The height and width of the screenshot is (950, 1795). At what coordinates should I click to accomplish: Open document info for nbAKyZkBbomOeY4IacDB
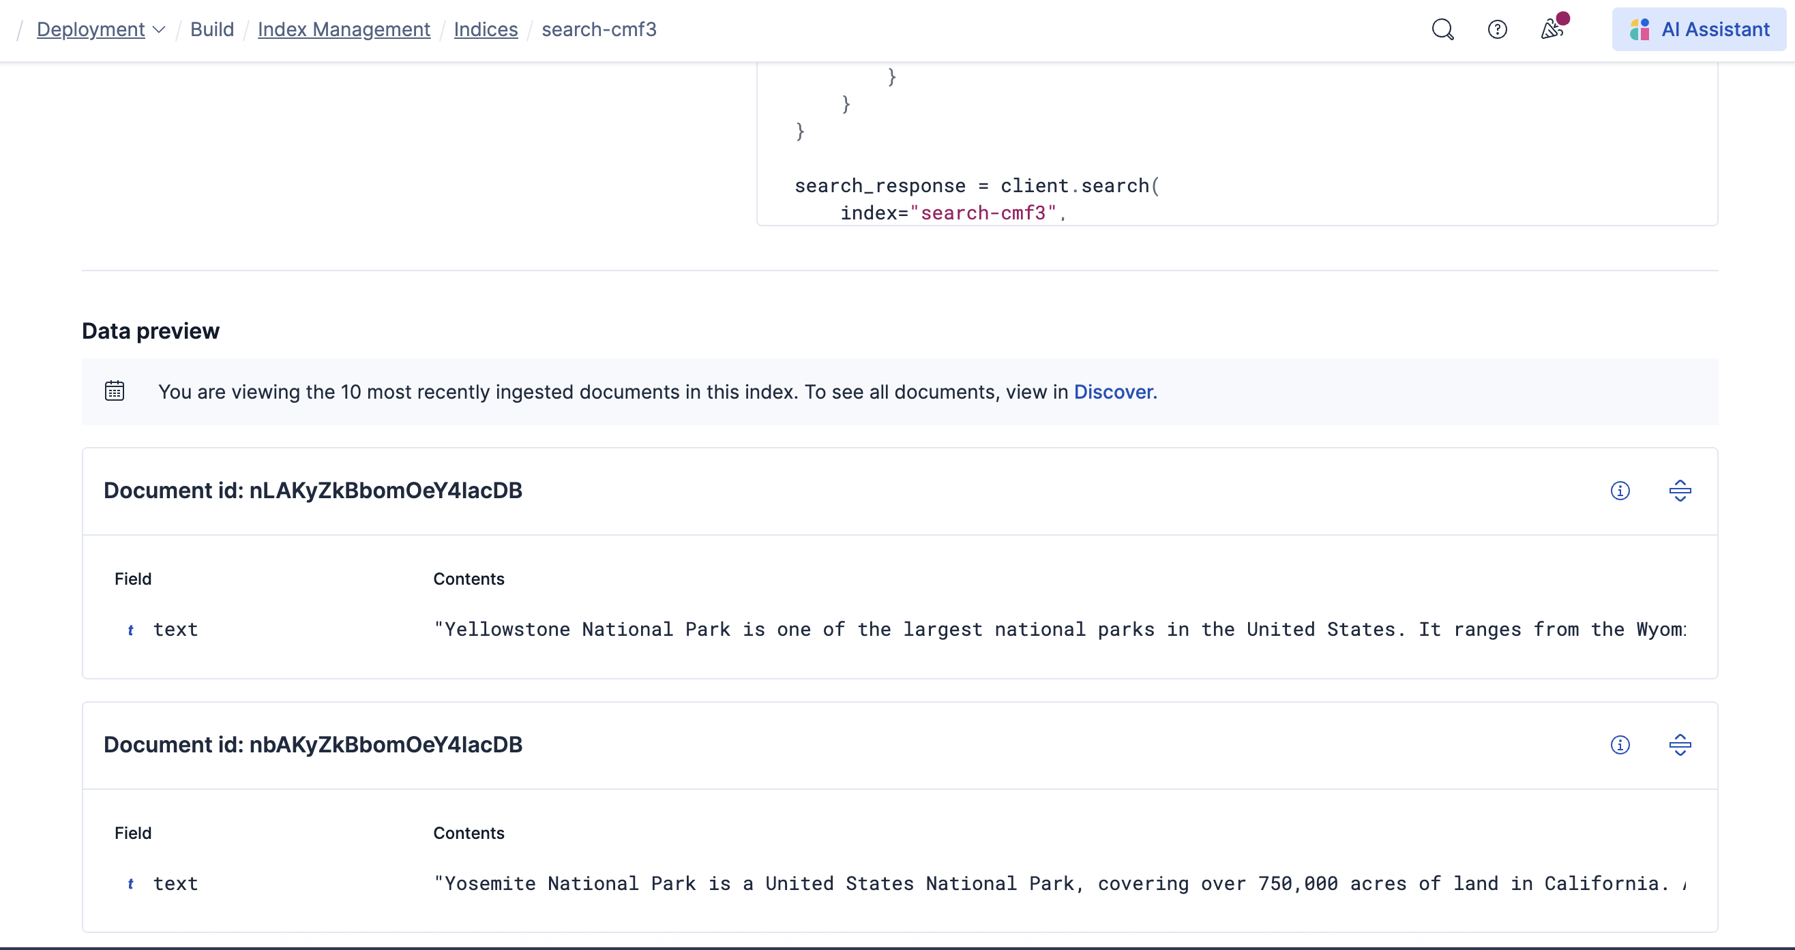(x=1620, y=745)
